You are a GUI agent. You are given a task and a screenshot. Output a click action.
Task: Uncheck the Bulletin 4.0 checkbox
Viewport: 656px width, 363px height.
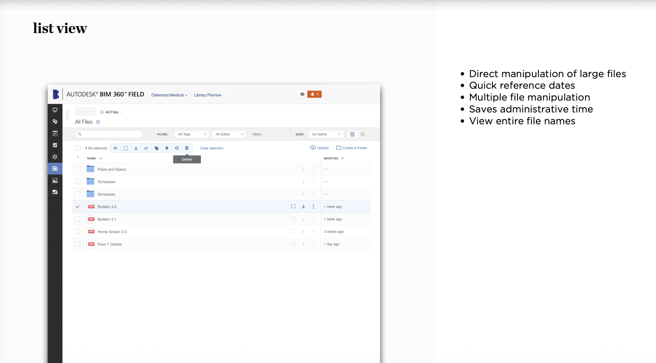[78, 207]
